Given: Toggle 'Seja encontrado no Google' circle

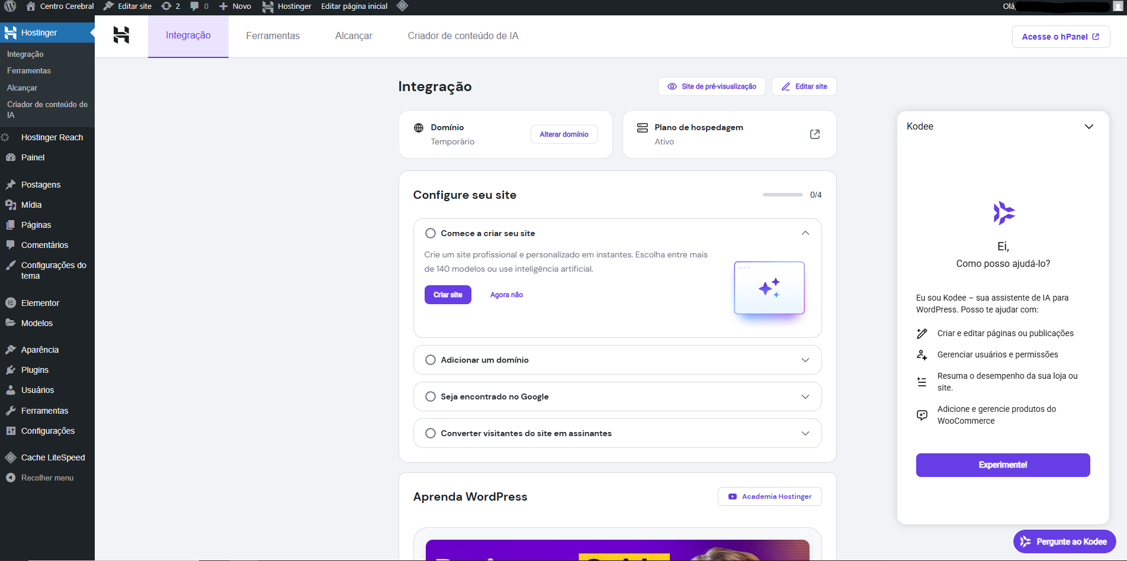Looking at the screenshot, I should [x=431, y=396].
